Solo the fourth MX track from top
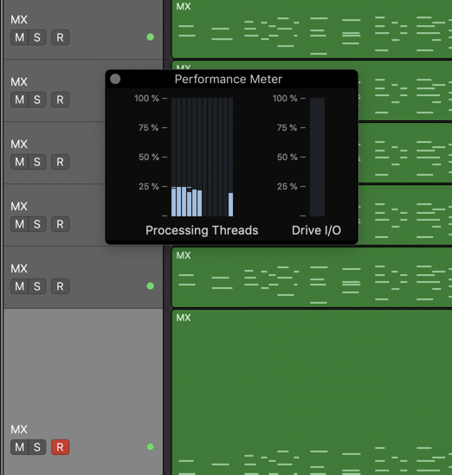Viewport: 452px width, 475px height. click(x=37, y=224)
